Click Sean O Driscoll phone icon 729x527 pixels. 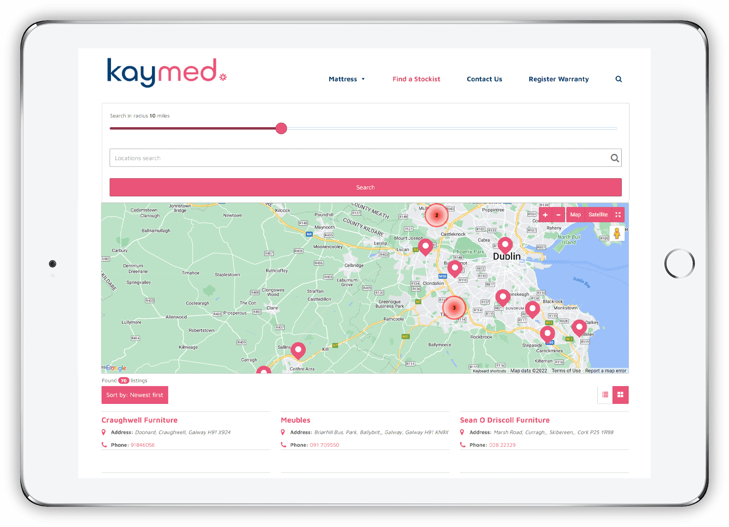click(x=462, y=445)
